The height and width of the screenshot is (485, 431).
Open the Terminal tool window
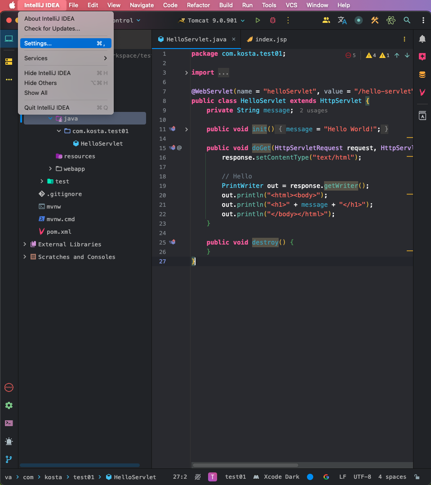click(x=9, y=423)
